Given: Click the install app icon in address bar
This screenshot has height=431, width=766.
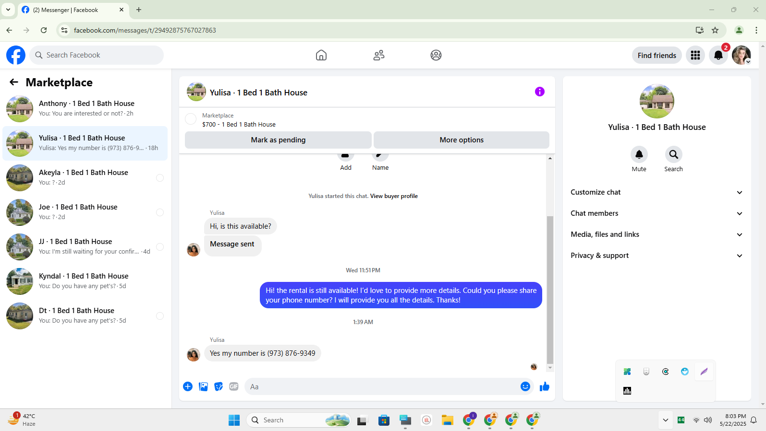Looking at the screenshot, I should coord(700,30).
